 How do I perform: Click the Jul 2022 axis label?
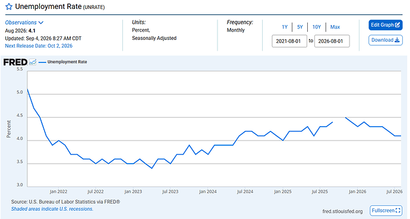[x=96, y=192]
